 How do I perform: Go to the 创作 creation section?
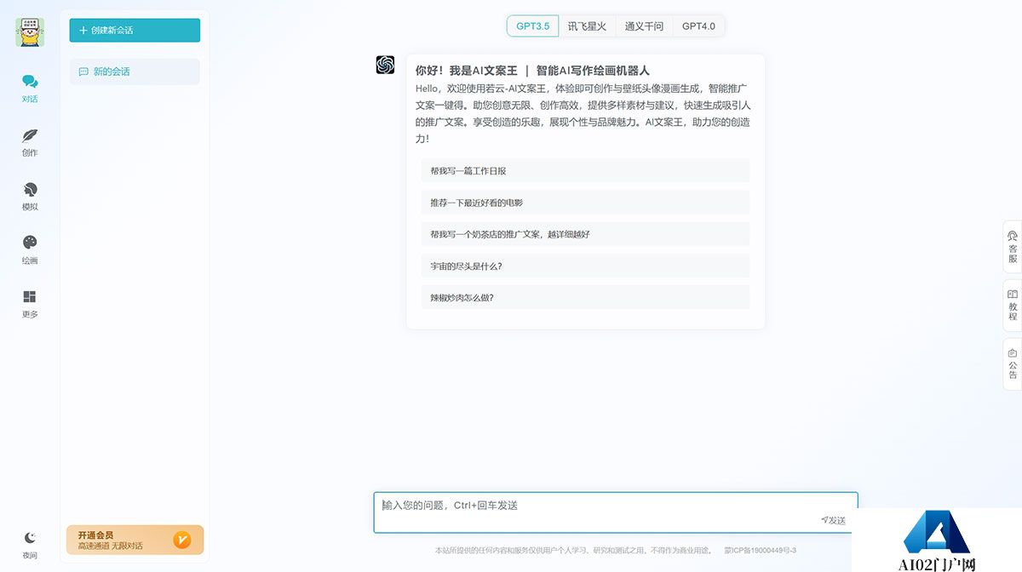(30, 142)
